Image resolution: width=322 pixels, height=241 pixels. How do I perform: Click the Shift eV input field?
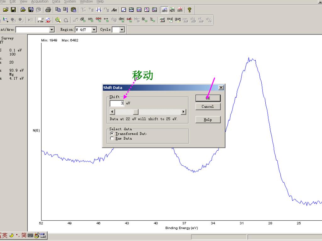[117, 103]
